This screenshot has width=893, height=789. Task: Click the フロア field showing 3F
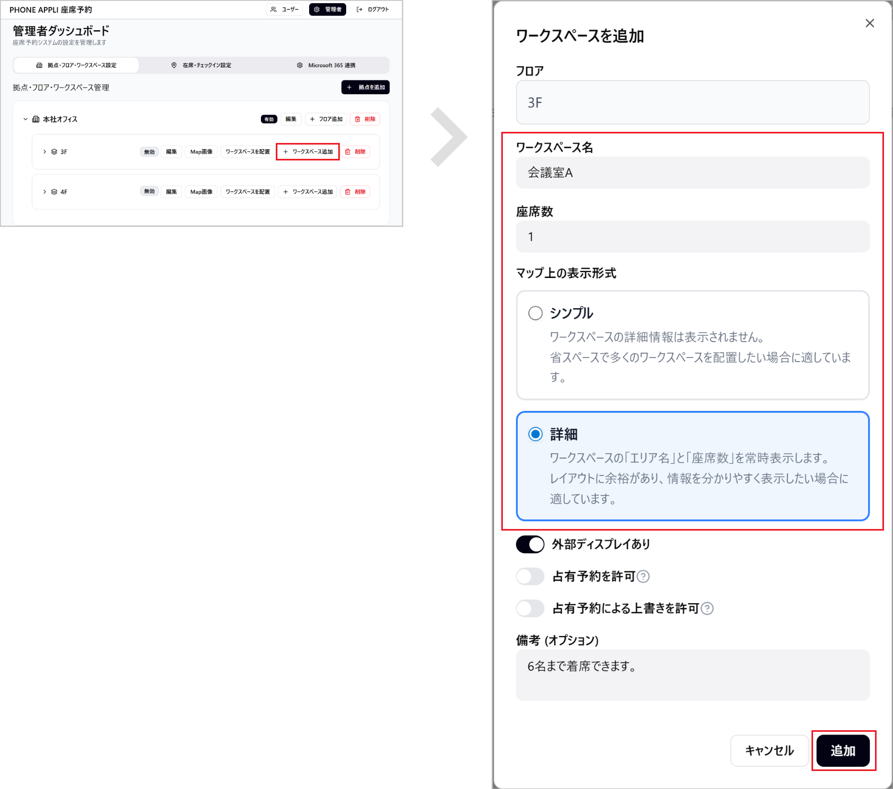pyautogui.click(x=693, y=103)
